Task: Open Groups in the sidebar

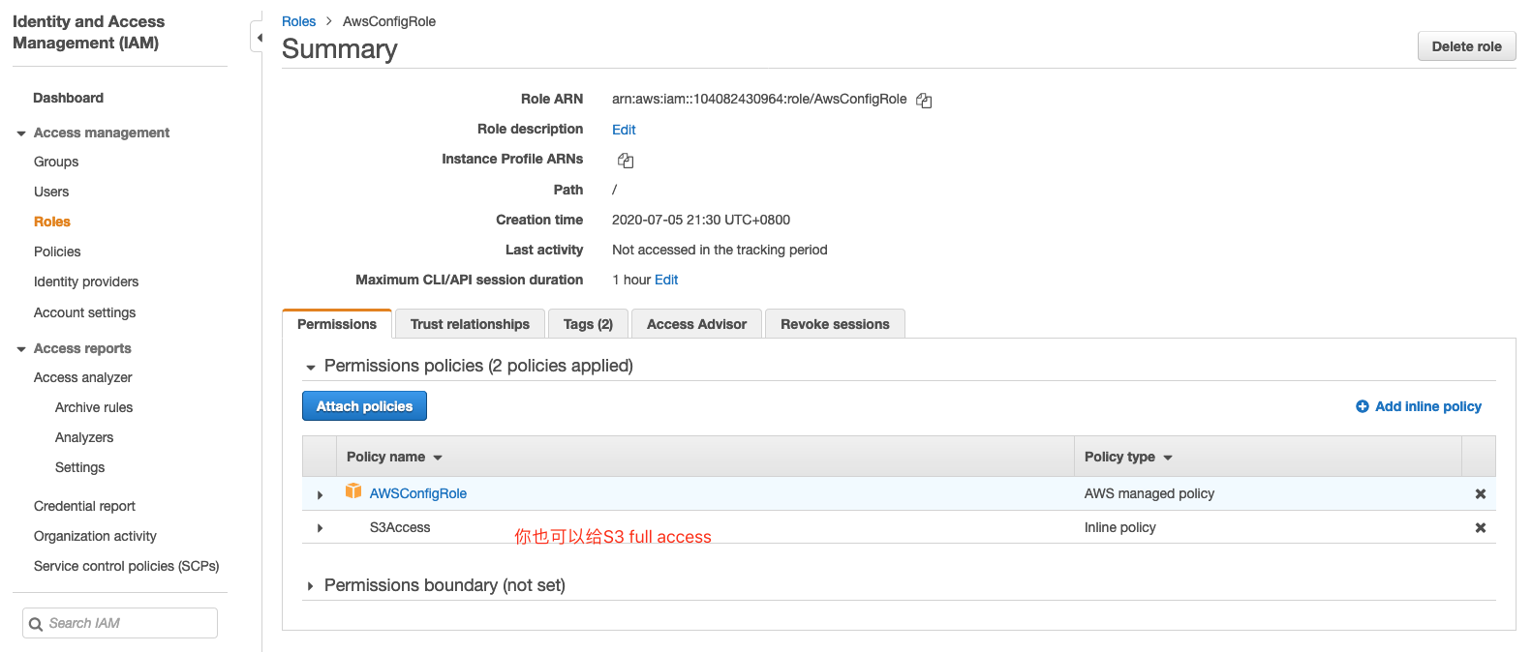Action: pos(56,162)
